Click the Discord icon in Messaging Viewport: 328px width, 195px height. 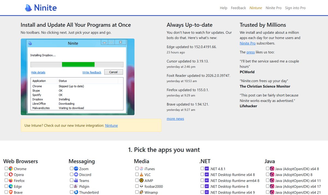76,174
